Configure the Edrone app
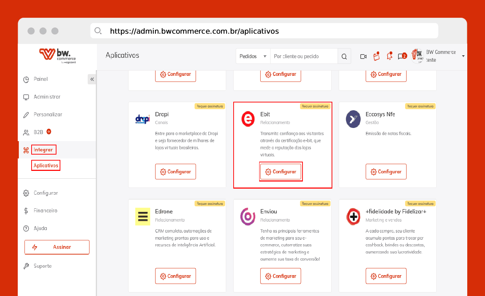The height and width of the screenshot is (296, 485). click(x=175, y=276)
